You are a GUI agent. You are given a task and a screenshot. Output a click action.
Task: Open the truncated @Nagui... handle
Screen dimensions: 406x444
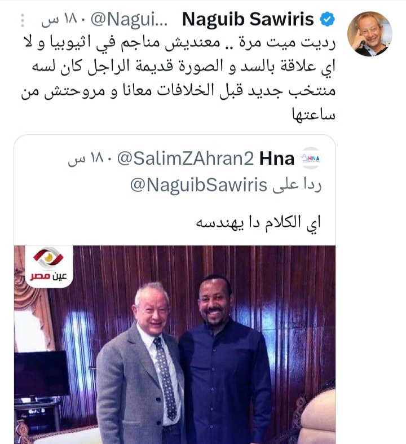(x=129, y=20)
